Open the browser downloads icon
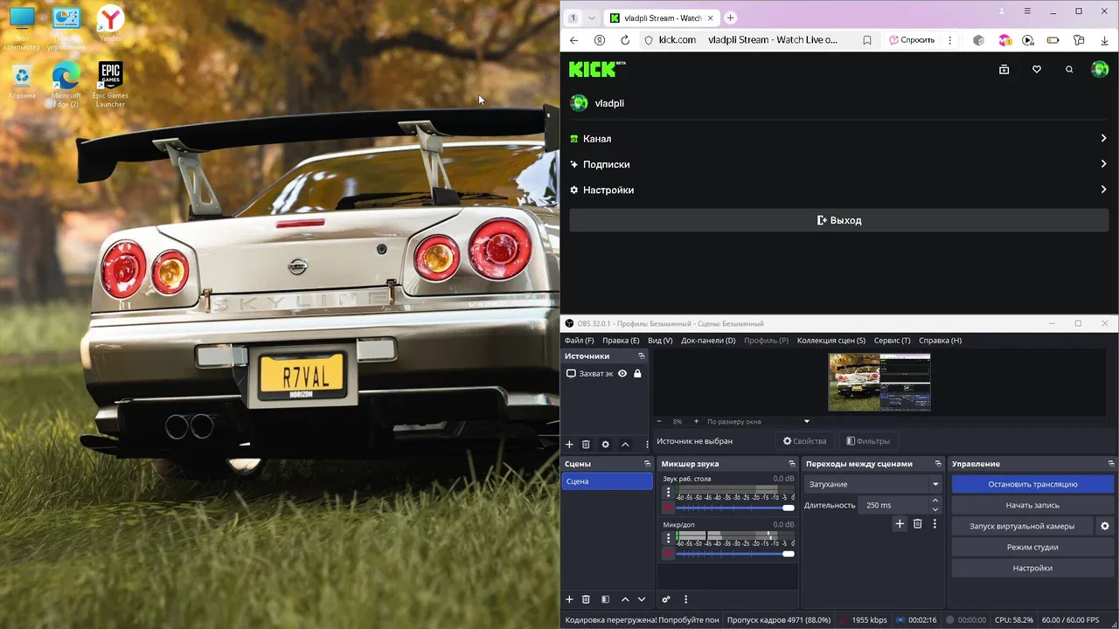Viewport: 1119px width, 629px height. 1105,40
